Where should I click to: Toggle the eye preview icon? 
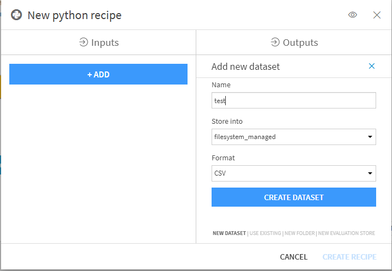coord(353,15)
